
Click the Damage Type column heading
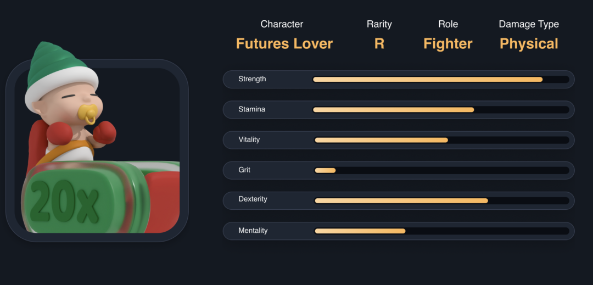tap(528, 24)
